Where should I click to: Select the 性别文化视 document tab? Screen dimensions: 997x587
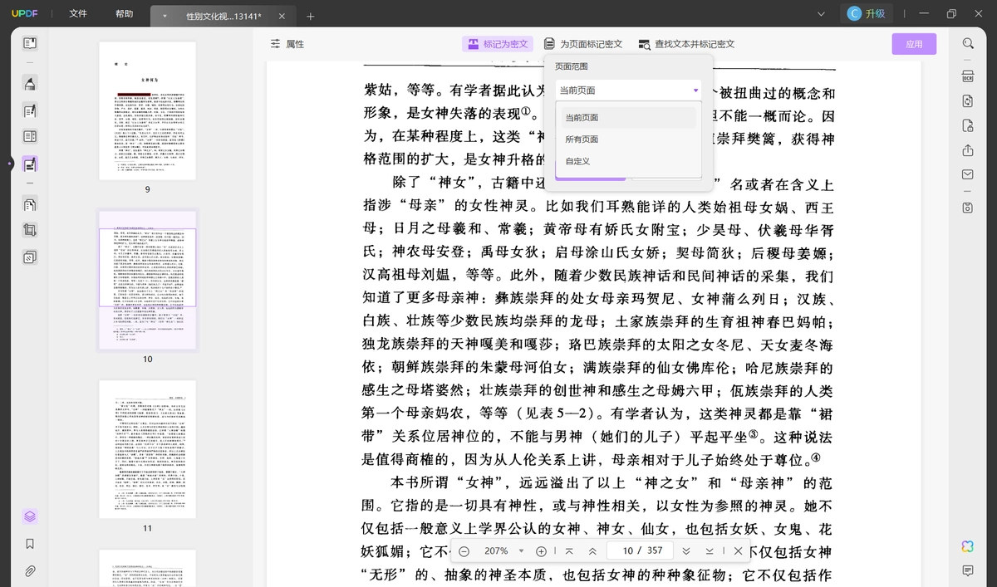click(222, 16)
